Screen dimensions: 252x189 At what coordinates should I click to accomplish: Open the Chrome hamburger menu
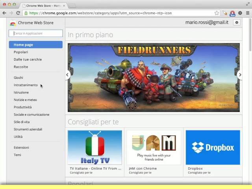pos(248,13)
